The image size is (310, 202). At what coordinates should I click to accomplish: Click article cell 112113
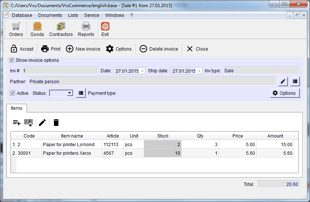click(x=113, y=144)
